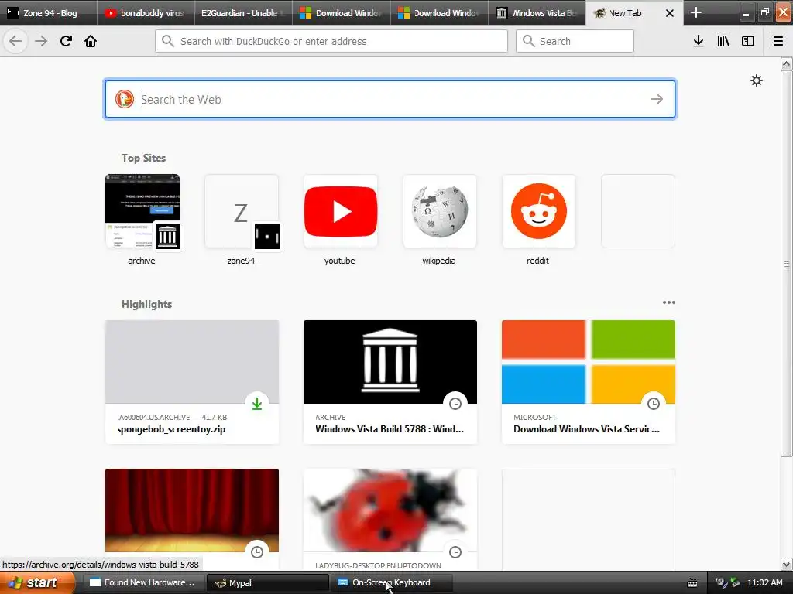Open a new tab with plus button
This screenshot has width=793, height=594.
[696, 12]
